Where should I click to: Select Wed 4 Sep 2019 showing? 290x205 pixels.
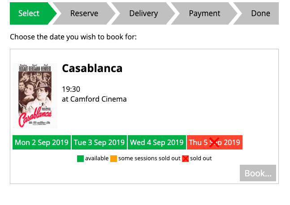tap(157, 142)
